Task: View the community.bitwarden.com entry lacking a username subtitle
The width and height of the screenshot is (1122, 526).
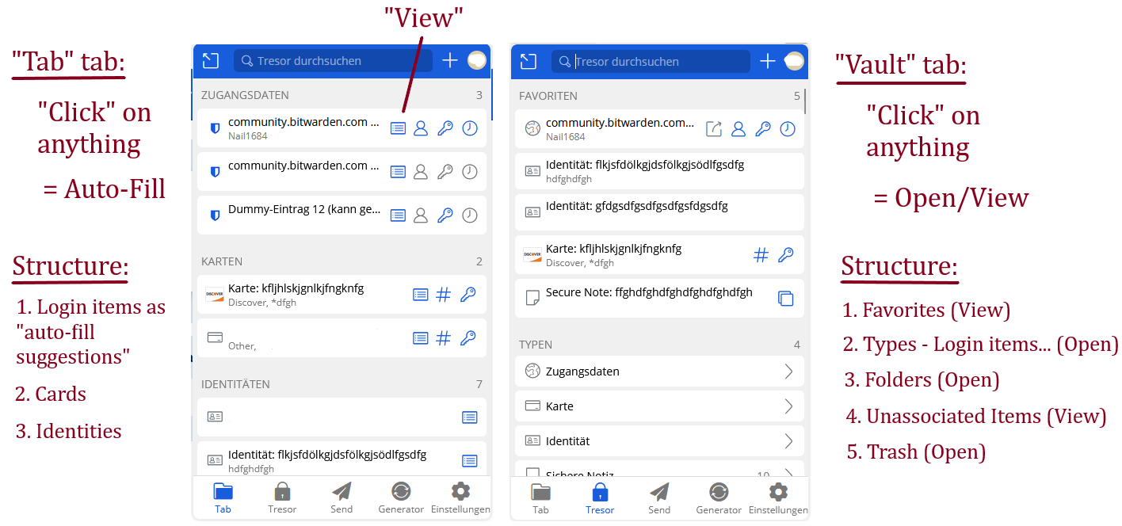Action: (x=398, y=171)
